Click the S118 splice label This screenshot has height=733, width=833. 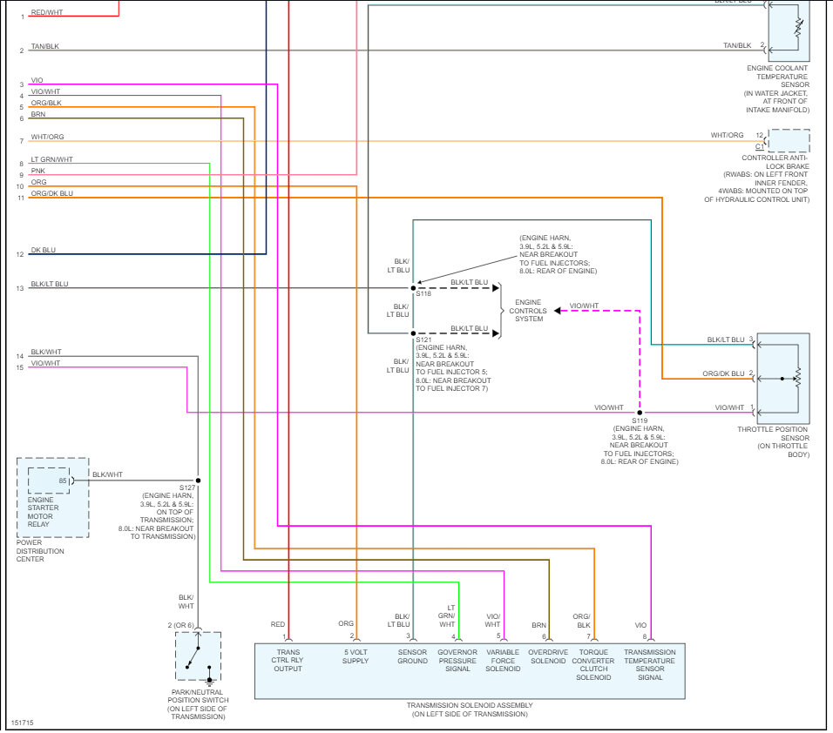click(x=423, y=293)
